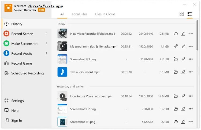The height and width of the screenshot is (130, 201).
Task: Show all files with All tab
Action: coord(62,14)
